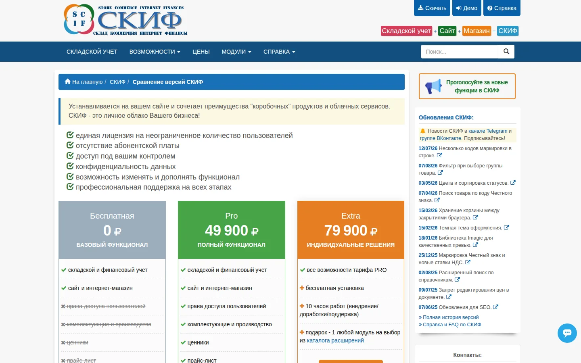The image size is (581, 363).
Task: Open the chat bubble widget
Action: [567, 333]
